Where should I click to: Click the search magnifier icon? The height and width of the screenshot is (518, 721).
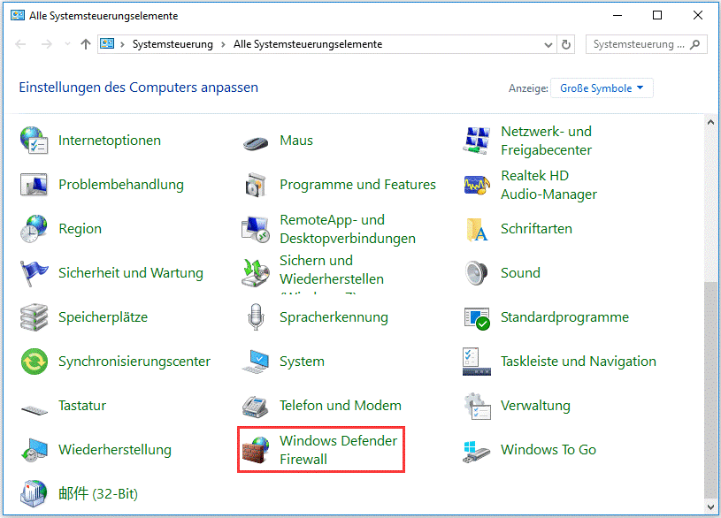tap(695, 44)
